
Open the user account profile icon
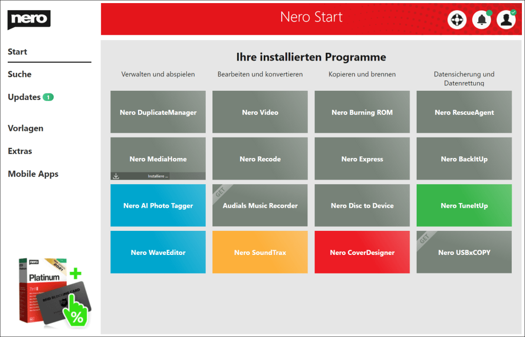click(x=506, y=20)
